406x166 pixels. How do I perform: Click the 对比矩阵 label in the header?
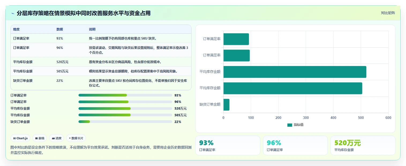pos(388,13)
